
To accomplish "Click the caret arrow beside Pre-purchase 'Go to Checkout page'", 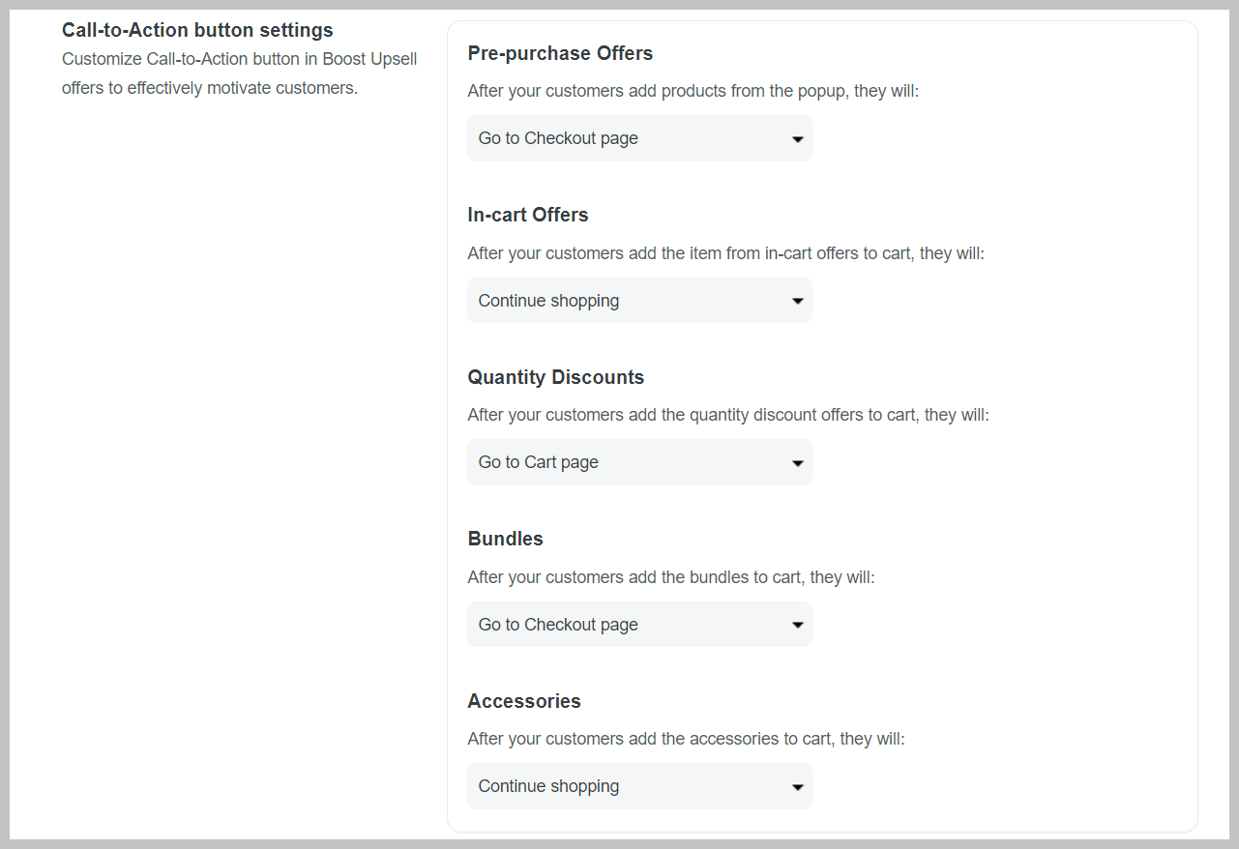I will click(797, 139).
